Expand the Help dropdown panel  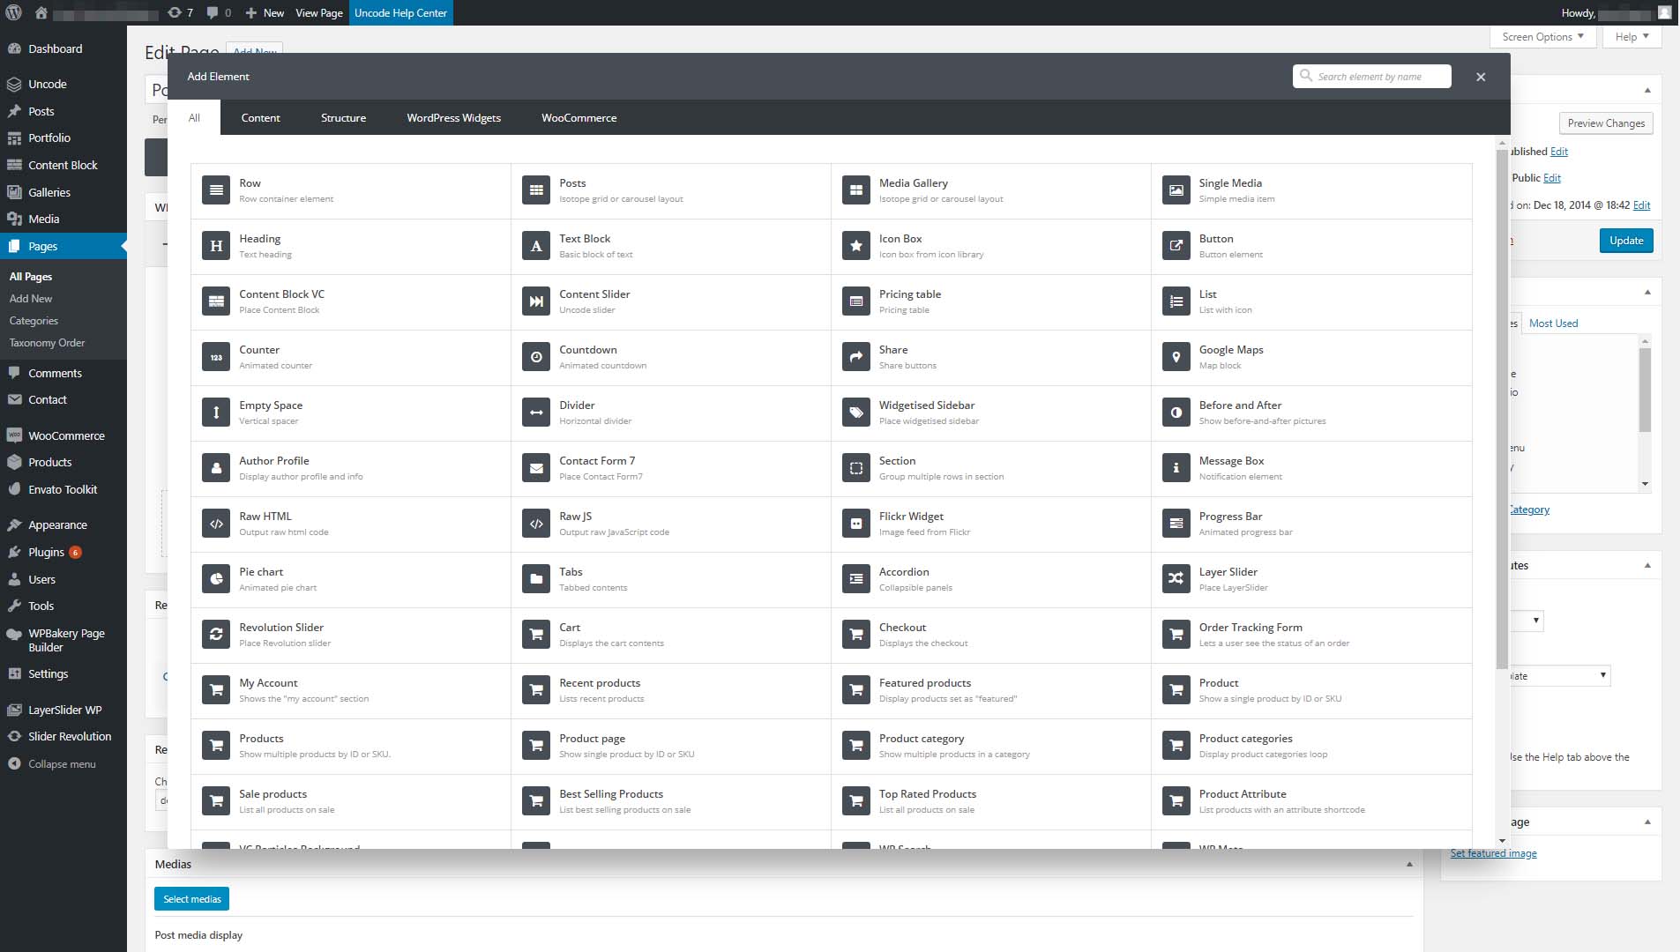[x=1631, y=37]
